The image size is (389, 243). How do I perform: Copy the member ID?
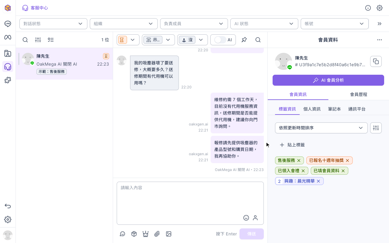pyautogui.click(x=376, y=61)
